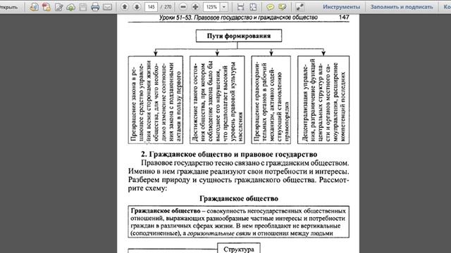451x253 pixels.
Task: Click the page number field showing 145
Action: [x=152, y=7]
